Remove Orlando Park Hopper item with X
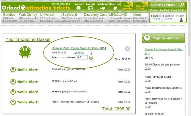 [x=128, y=49]
